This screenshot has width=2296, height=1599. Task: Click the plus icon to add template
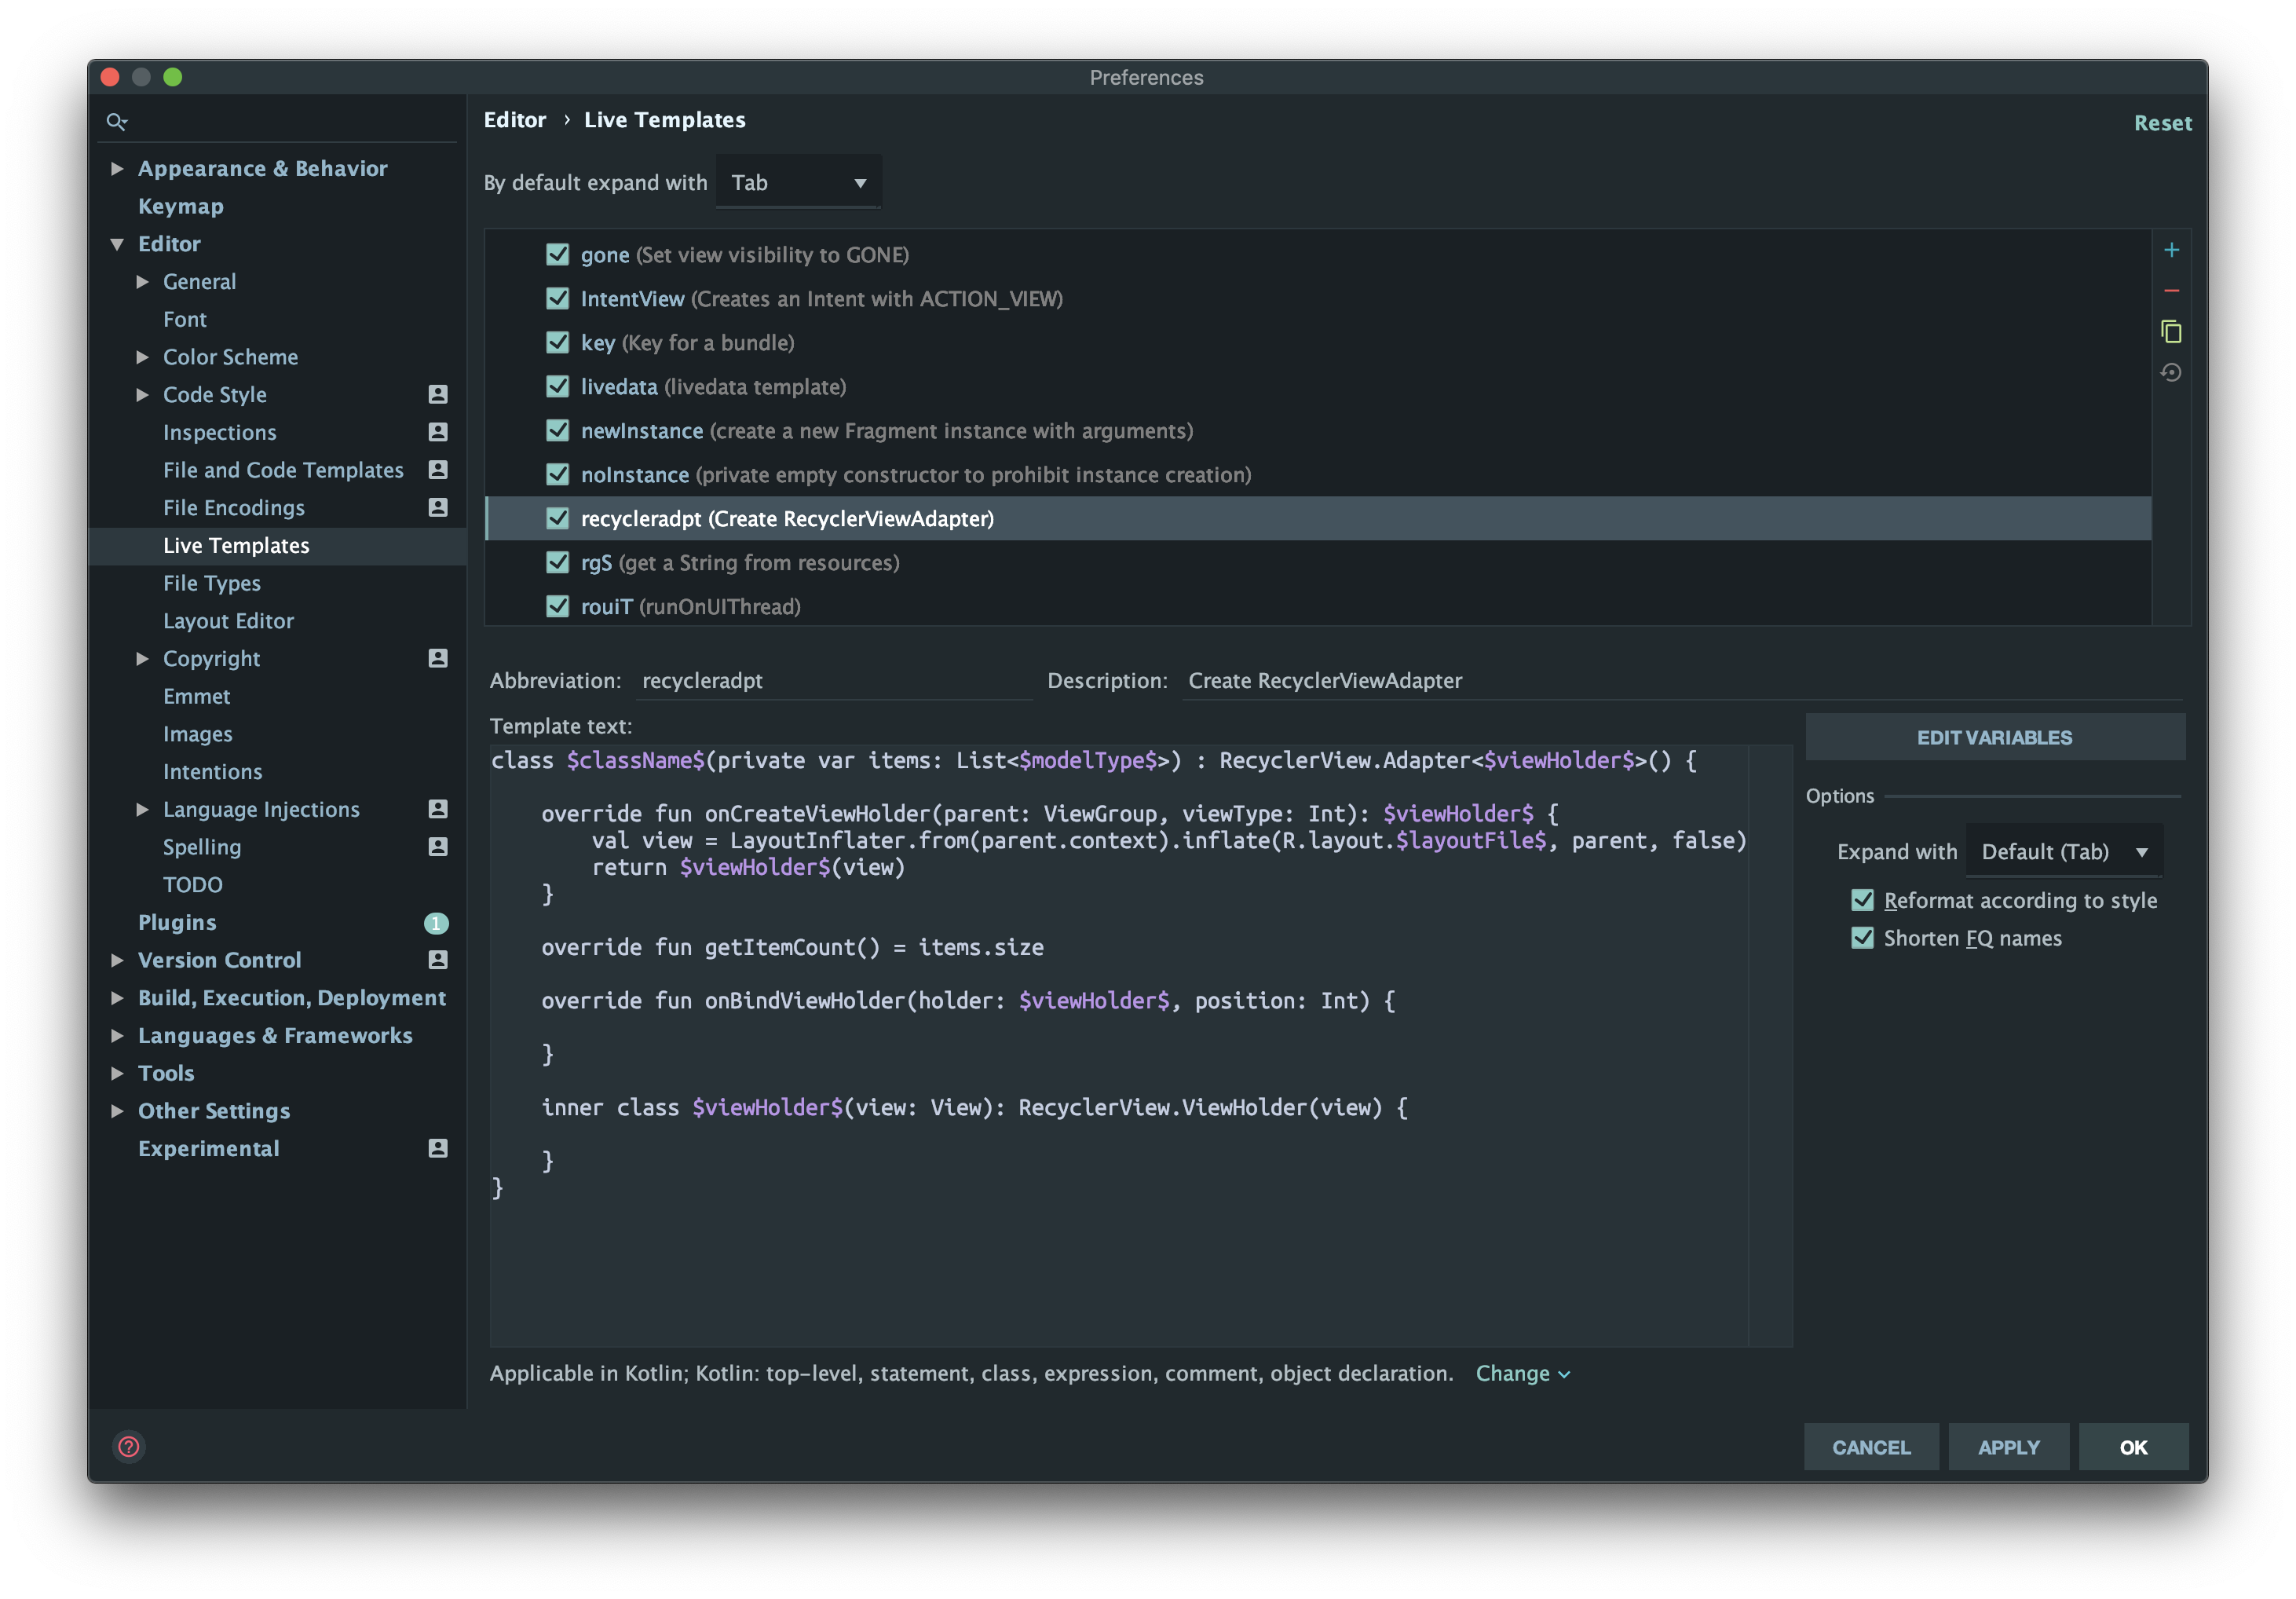pyautogui.click(x=2171, y=250)
